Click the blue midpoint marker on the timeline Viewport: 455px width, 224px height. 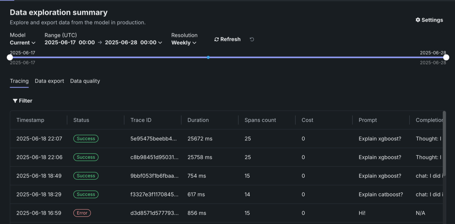[208, 57]
